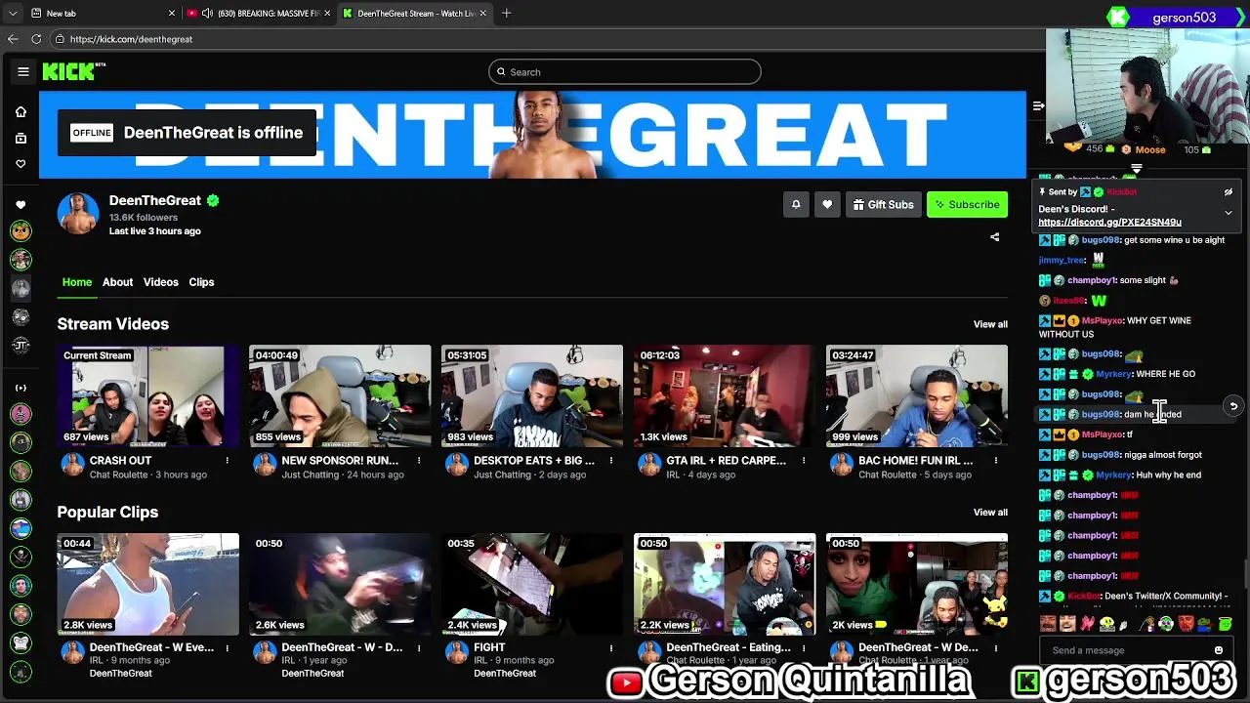Open the DeenTheGreat channel name link
The width and height of the screenshot is (1250, 703).
click(x=154, y=200)
